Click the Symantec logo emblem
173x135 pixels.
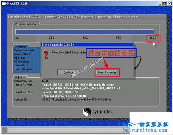(x=87, y=112)
